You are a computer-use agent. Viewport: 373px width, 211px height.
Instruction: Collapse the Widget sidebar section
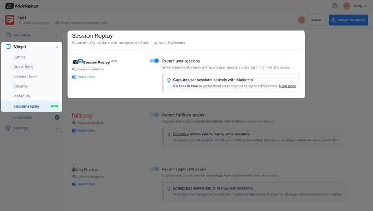pyautogui.click(x=57, y=47)
